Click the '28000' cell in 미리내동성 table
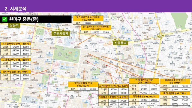 [x=154, y=100]
